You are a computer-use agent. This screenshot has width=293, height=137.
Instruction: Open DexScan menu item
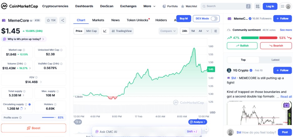(x=107, y=6)
